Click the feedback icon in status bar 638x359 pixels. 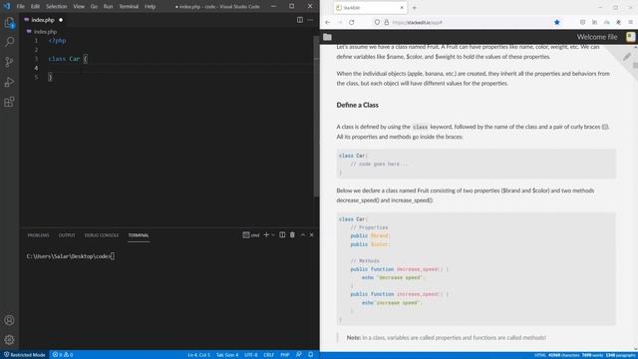point(299,355)
